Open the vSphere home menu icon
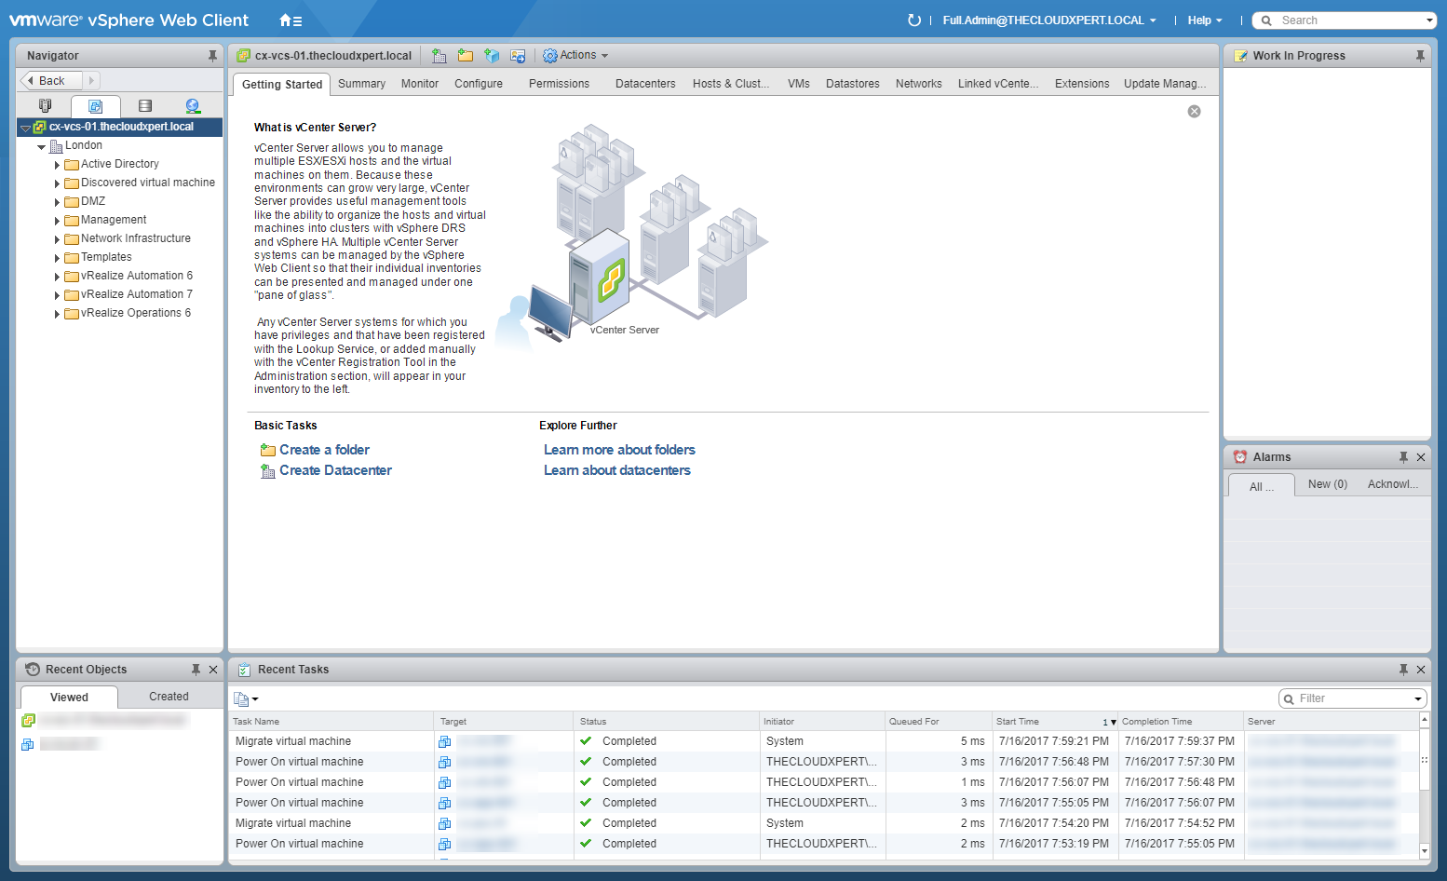 tap(290, 20)
